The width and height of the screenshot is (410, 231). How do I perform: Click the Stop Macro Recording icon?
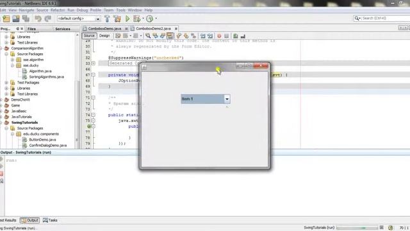coord(226,36)
